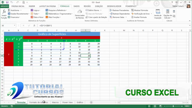The width and height of the screenshot is (192, 108).
Task: Click the zoom in plus button
Action: pos(182,106)
